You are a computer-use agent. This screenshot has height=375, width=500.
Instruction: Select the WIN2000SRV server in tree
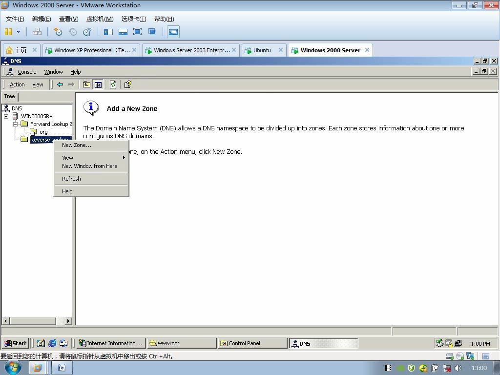coord(37,116)
